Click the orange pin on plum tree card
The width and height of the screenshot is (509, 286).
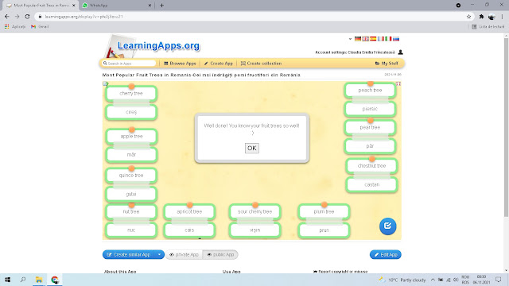(324, 205)
